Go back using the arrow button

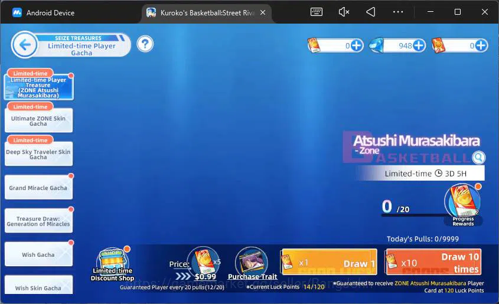point(24,45)
